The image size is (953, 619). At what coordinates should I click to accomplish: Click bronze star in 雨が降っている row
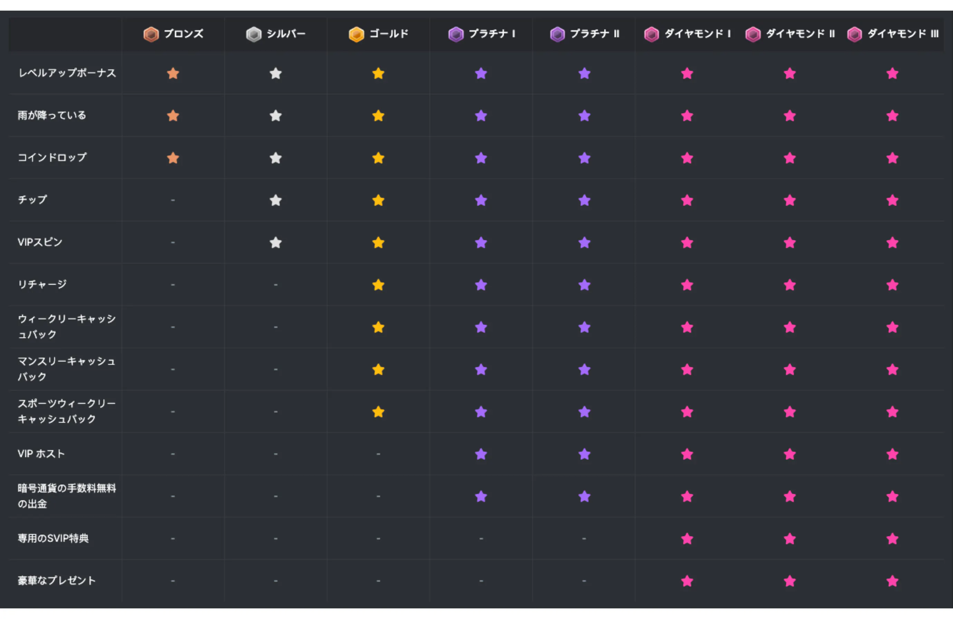[173, 116]
